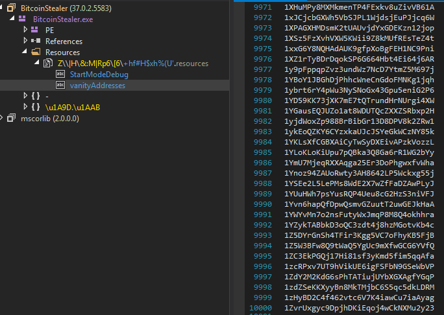Select mscorlib (2.0.0.0) assembly
Screen dimensions: 444x315
(50, 119)
